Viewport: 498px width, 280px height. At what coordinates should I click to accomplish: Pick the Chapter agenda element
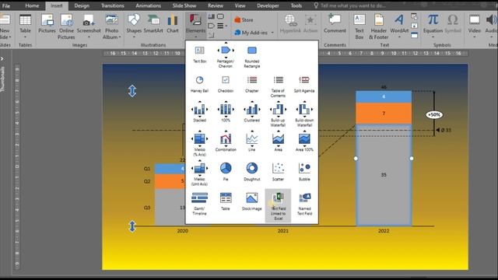[x=252, y=84]
